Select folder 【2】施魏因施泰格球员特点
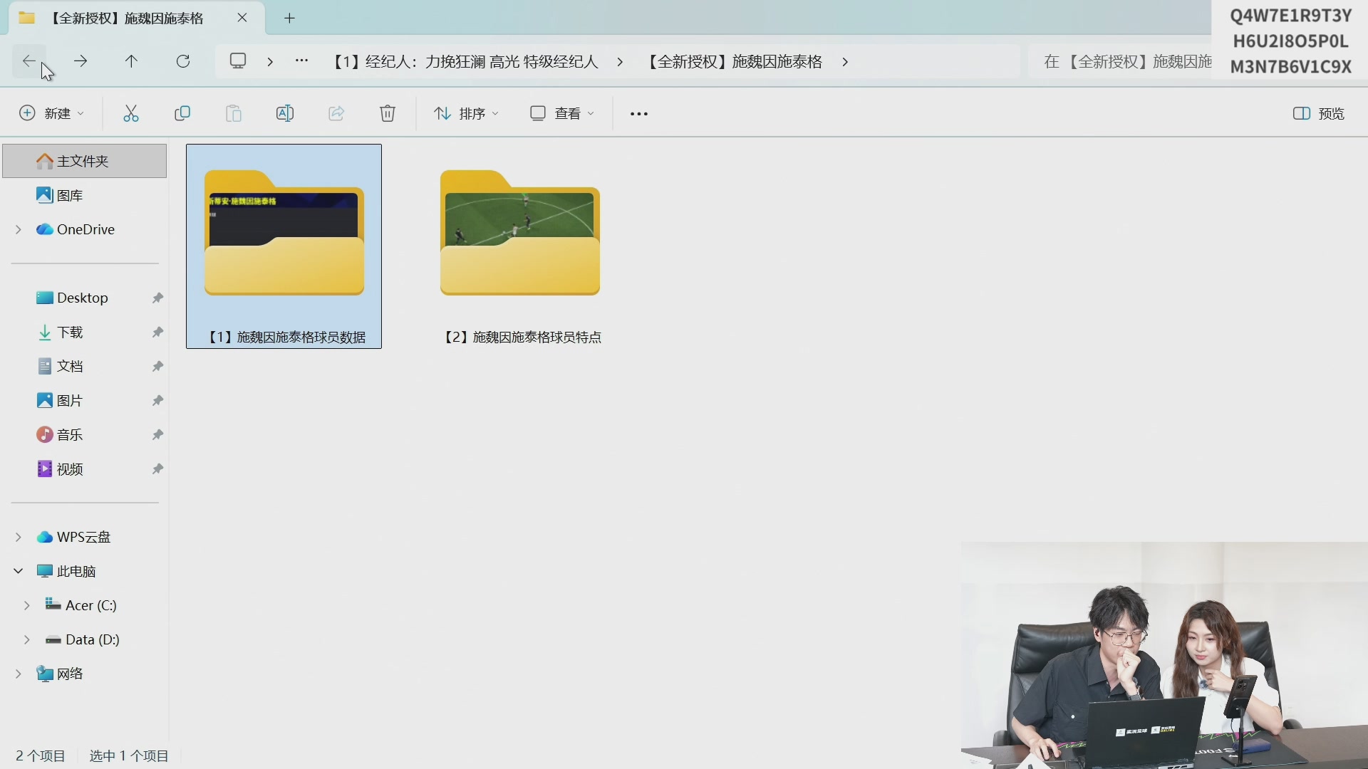This screenshot has width=1368, height=769. point(520,246)
